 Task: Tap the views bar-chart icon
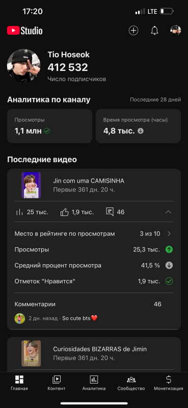[x=19, y=212]
